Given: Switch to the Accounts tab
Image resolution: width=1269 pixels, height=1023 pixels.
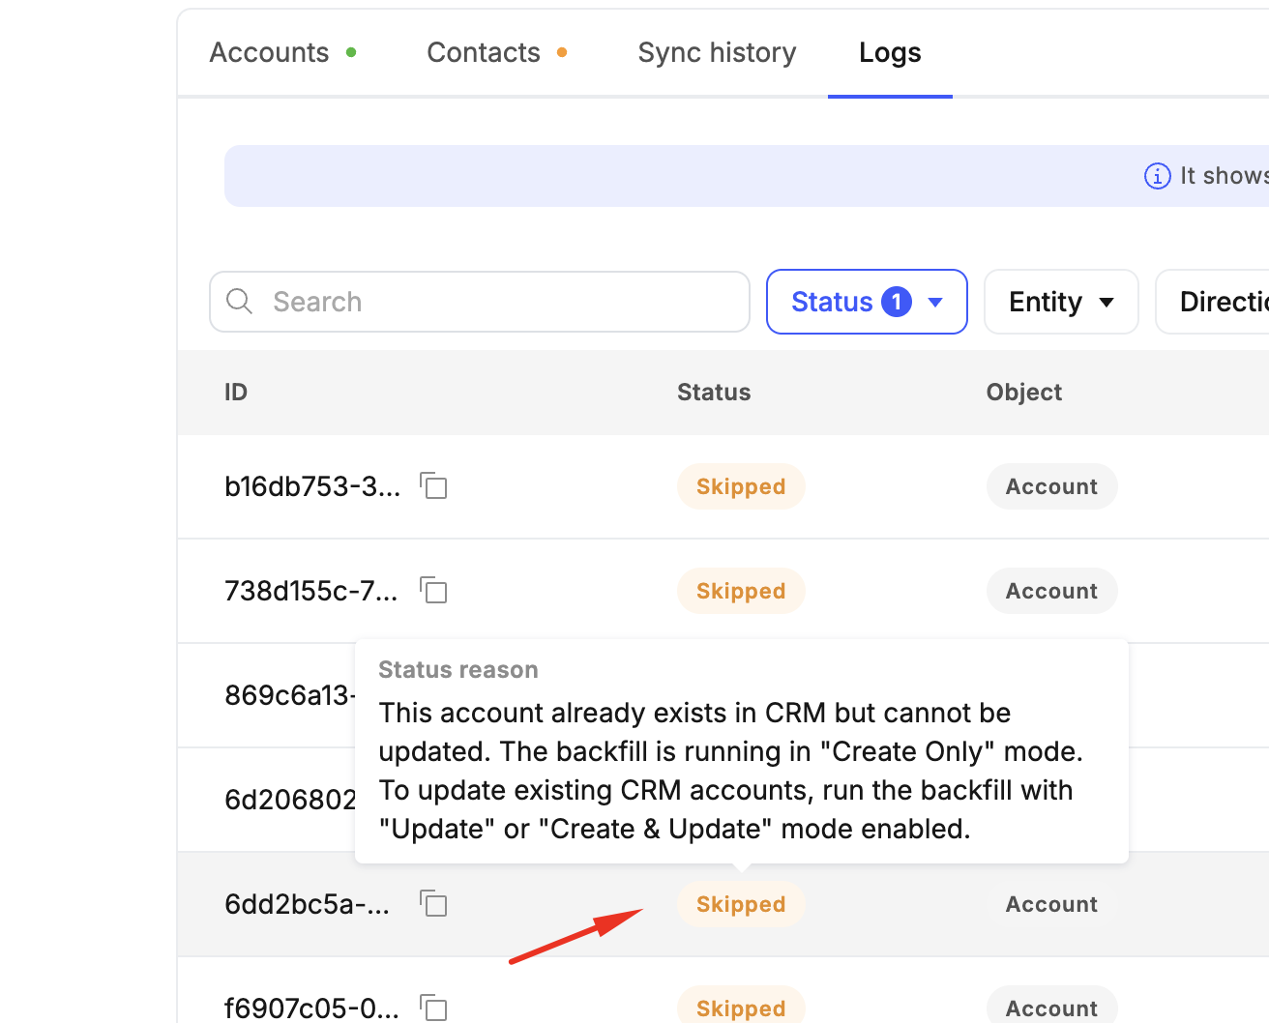Looking at the screenshot, I should 270,52.
